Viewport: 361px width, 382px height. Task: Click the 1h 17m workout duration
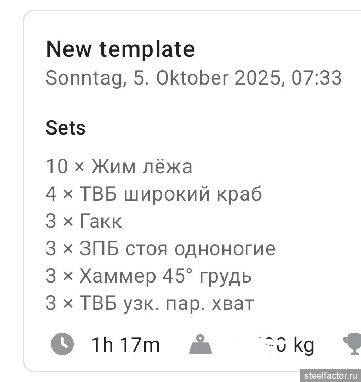pyautogui.click(x=125, y=344)
